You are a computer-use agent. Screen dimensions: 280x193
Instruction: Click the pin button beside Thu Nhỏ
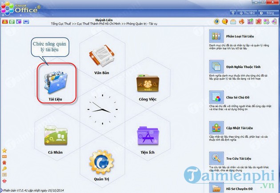[233, 13]
